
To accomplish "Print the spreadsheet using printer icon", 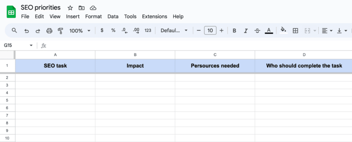I will click(49, 31).
